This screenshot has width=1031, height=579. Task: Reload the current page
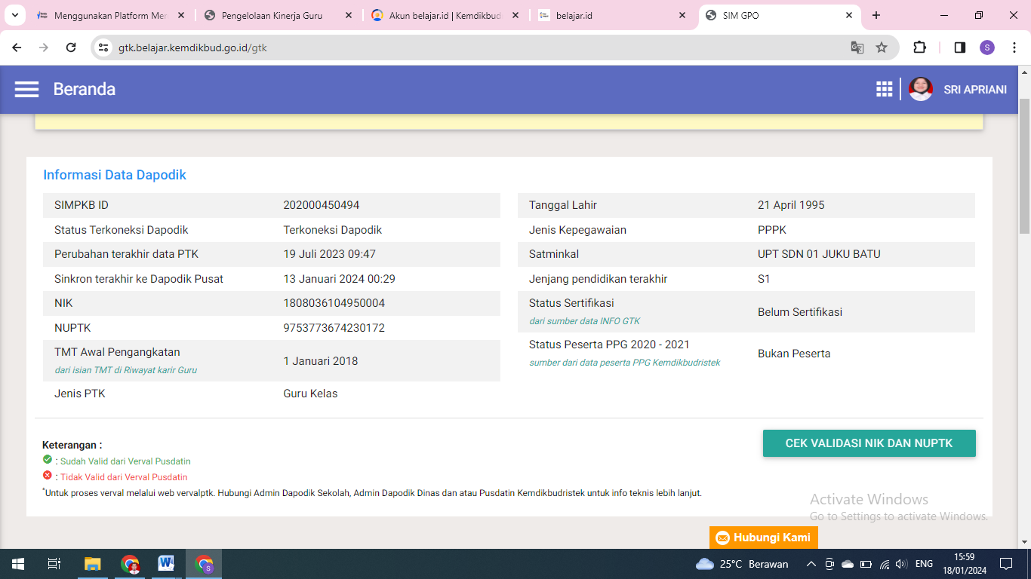click(x=71, y=47)
